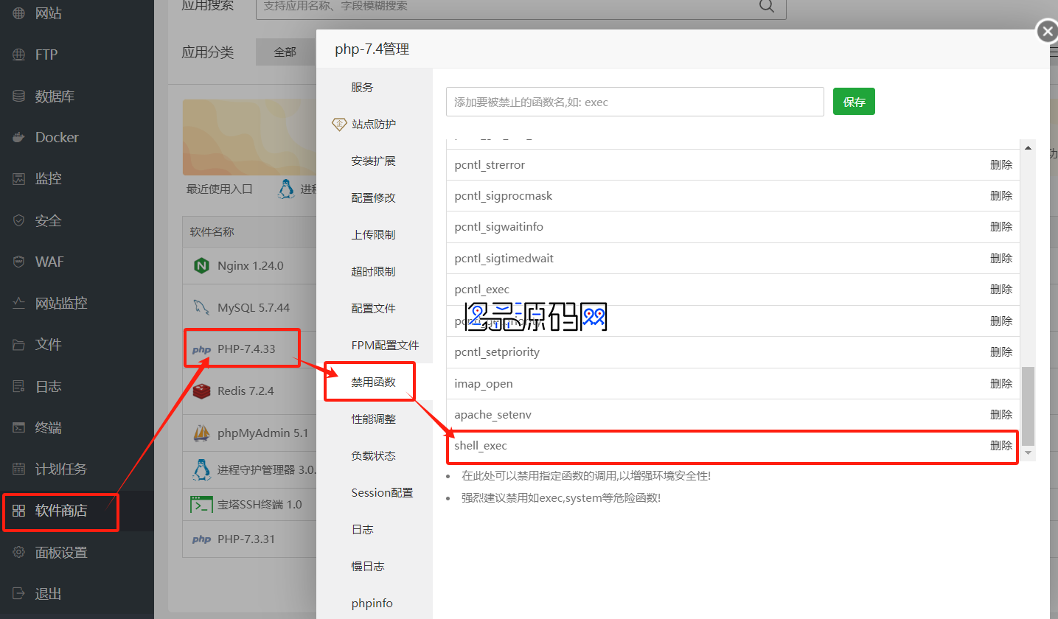Delete the pcntl_sigprocmask function entry
The width and height of the screenshot is (1058, 619).
point(1001,196)
